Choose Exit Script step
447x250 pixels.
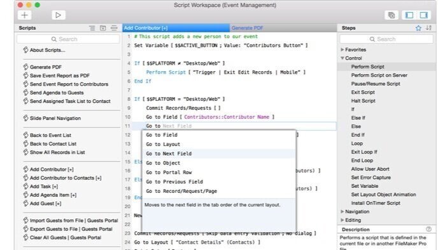(363, 93)
